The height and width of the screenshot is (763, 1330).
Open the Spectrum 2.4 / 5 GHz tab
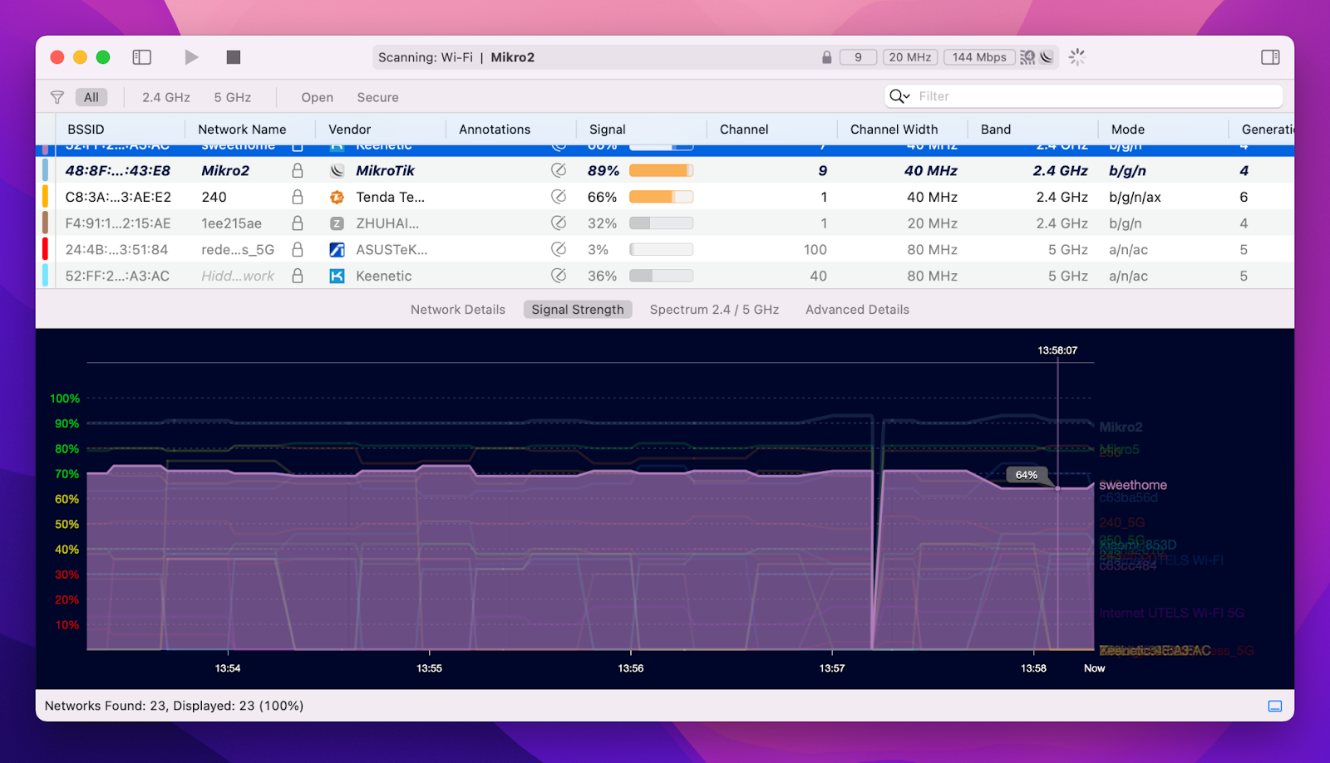[x=715, y=310]
